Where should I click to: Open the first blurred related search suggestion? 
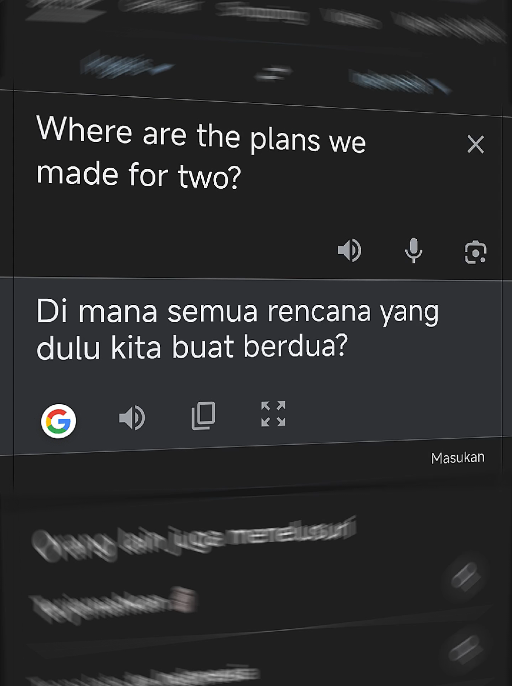[x=193, y=541]
